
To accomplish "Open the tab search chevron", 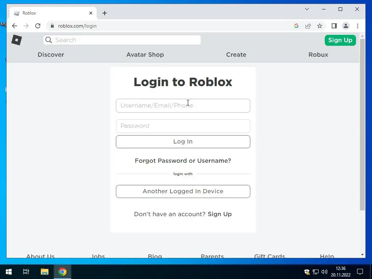I will 307,9.
